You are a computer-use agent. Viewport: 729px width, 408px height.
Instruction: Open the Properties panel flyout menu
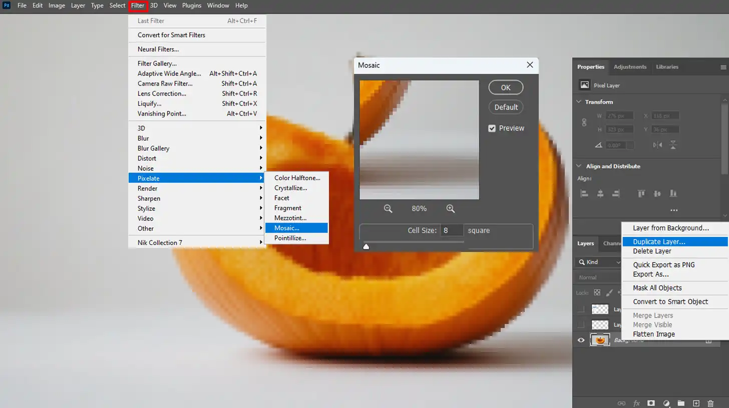723,67
